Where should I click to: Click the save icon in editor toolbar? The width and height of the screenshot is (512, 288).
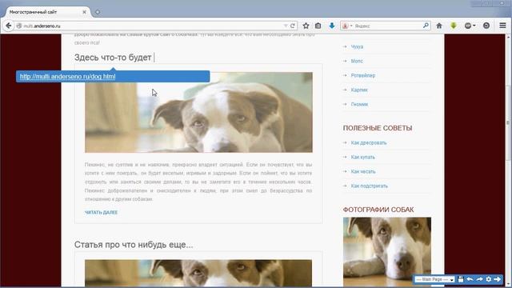(461, 279)
